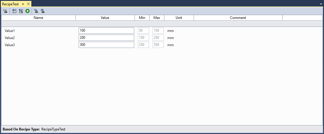
Task: Click Value3 Max box showing 350
Action: pyautogui.click(x=158, y=45)
